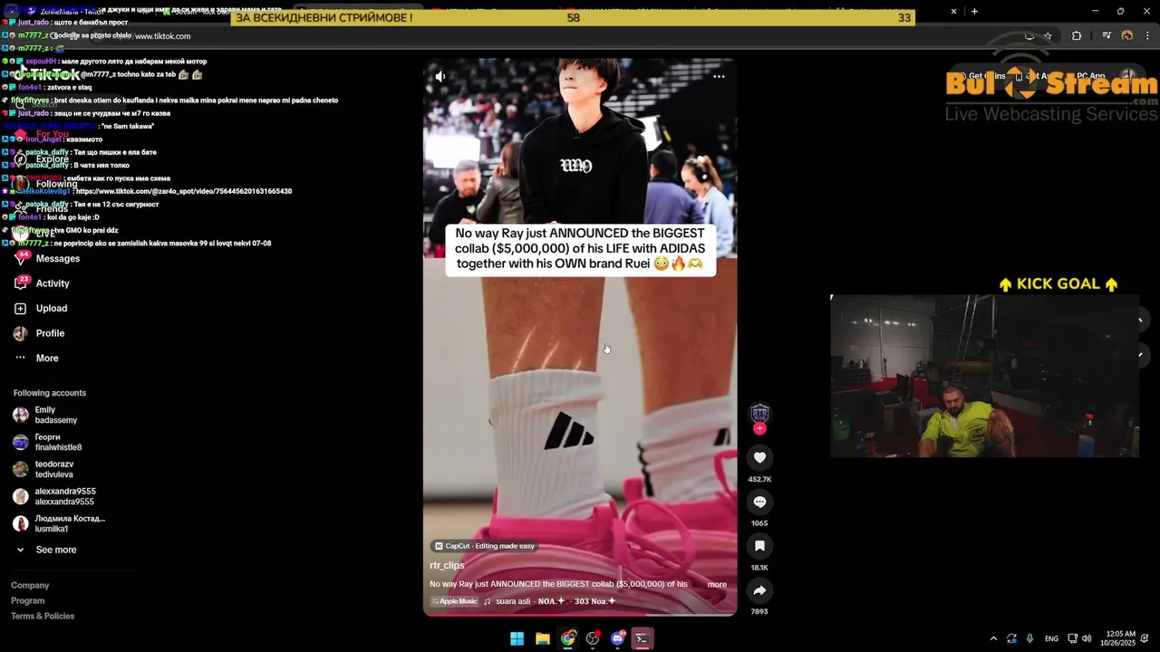Switch to Chrome in taskbar

tap(567, 638)
